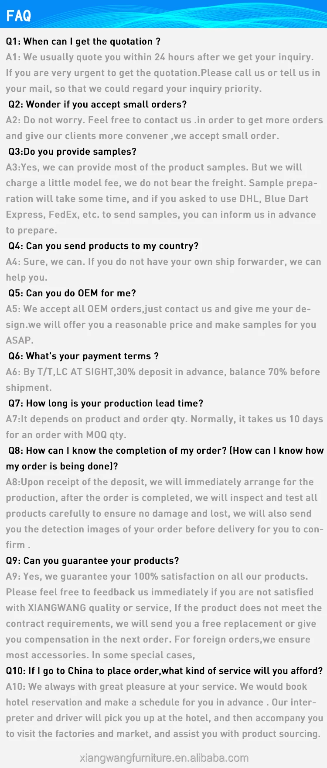
Task: Click Q4 about sending products to country
Action: tap(103, 246)
